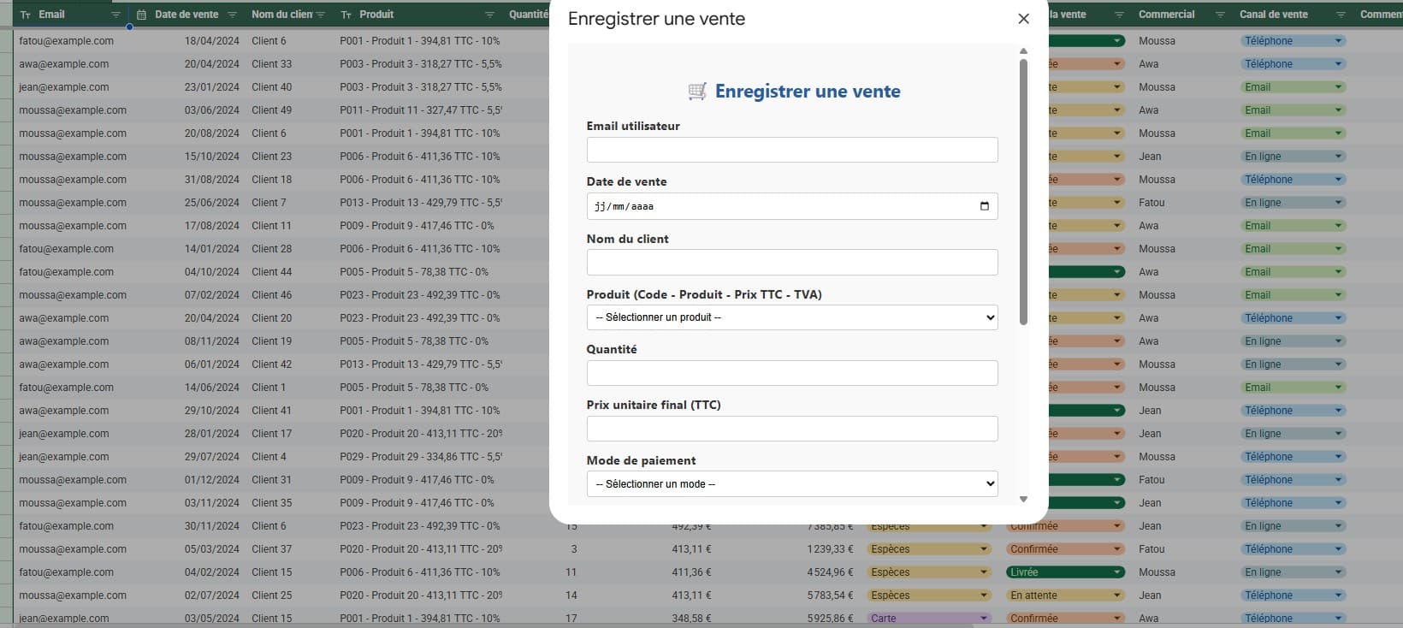
Task: Select price cell 348,58 €
Action: [x=691, y=619]
